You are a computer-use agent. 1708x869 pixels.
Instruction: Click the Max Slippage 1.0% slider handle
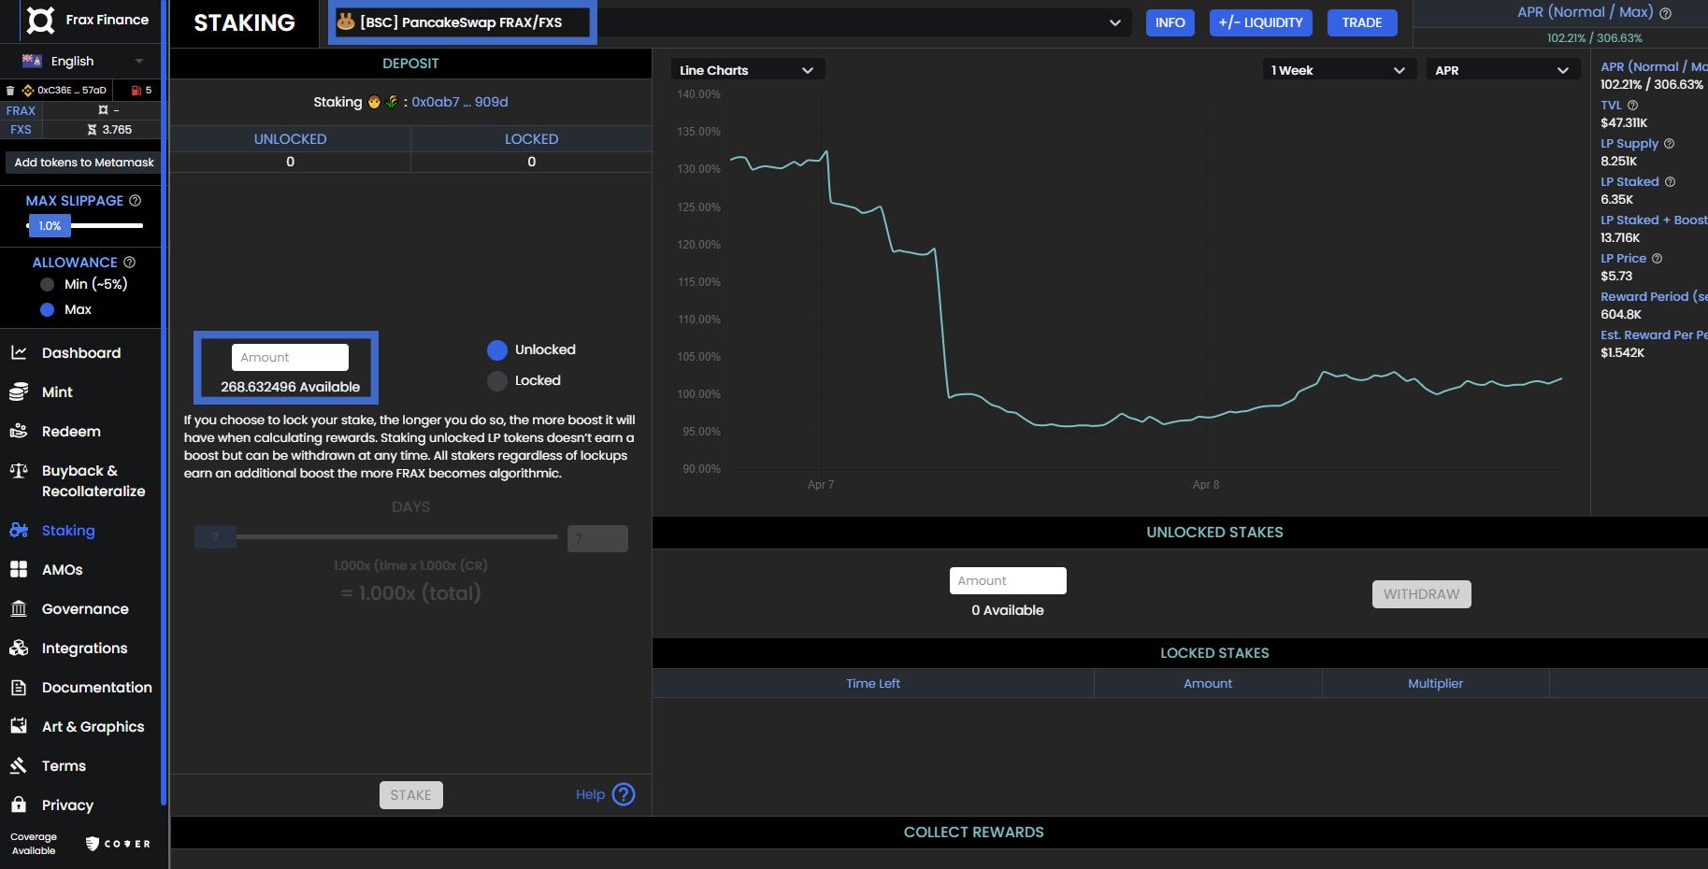50,225
